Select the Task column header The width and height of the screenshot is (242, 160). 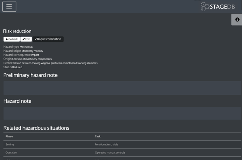[x=98, y=136]
